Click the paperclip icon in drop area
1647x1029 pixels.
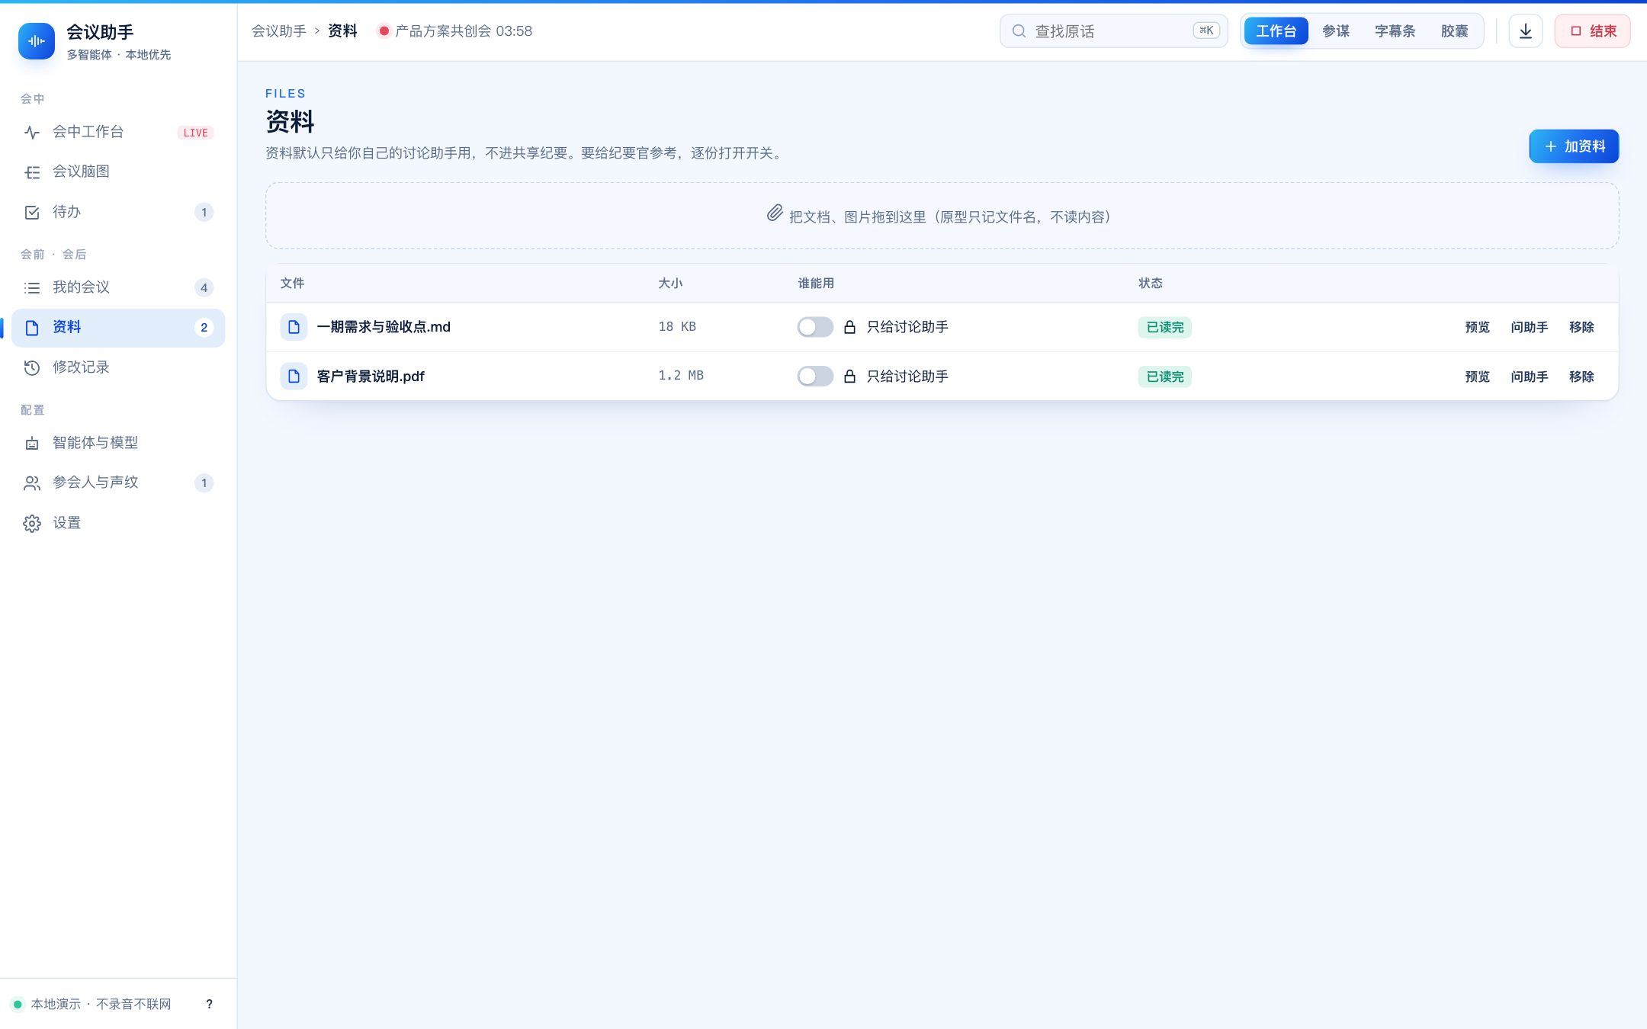coord(775,213)
